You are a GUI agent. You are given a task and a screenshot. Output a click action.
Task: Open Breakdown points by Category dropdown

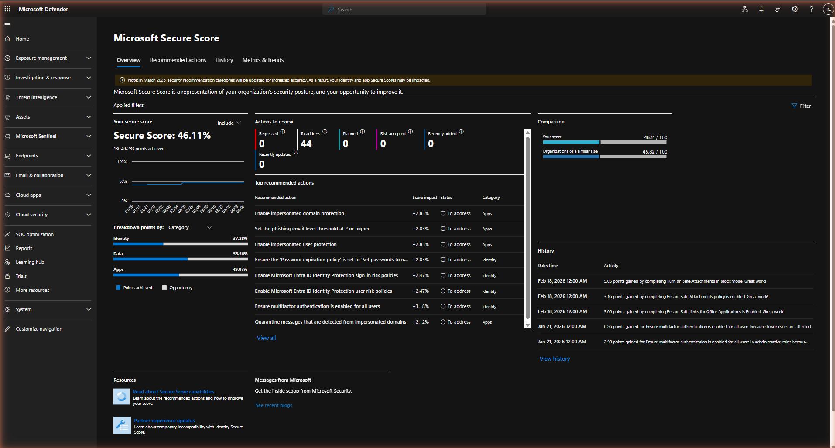[190, 227]
